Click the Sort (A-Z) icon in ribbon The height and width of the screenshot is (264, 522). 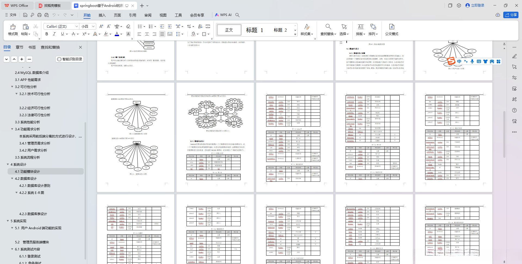[200, 26]
